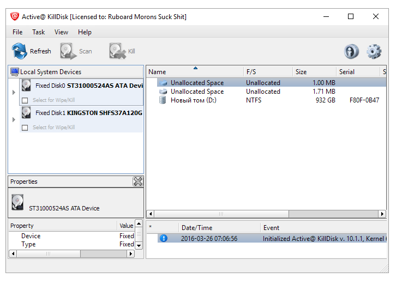Click the Новый том (D:) volume icon

click(x=163, y=100)
